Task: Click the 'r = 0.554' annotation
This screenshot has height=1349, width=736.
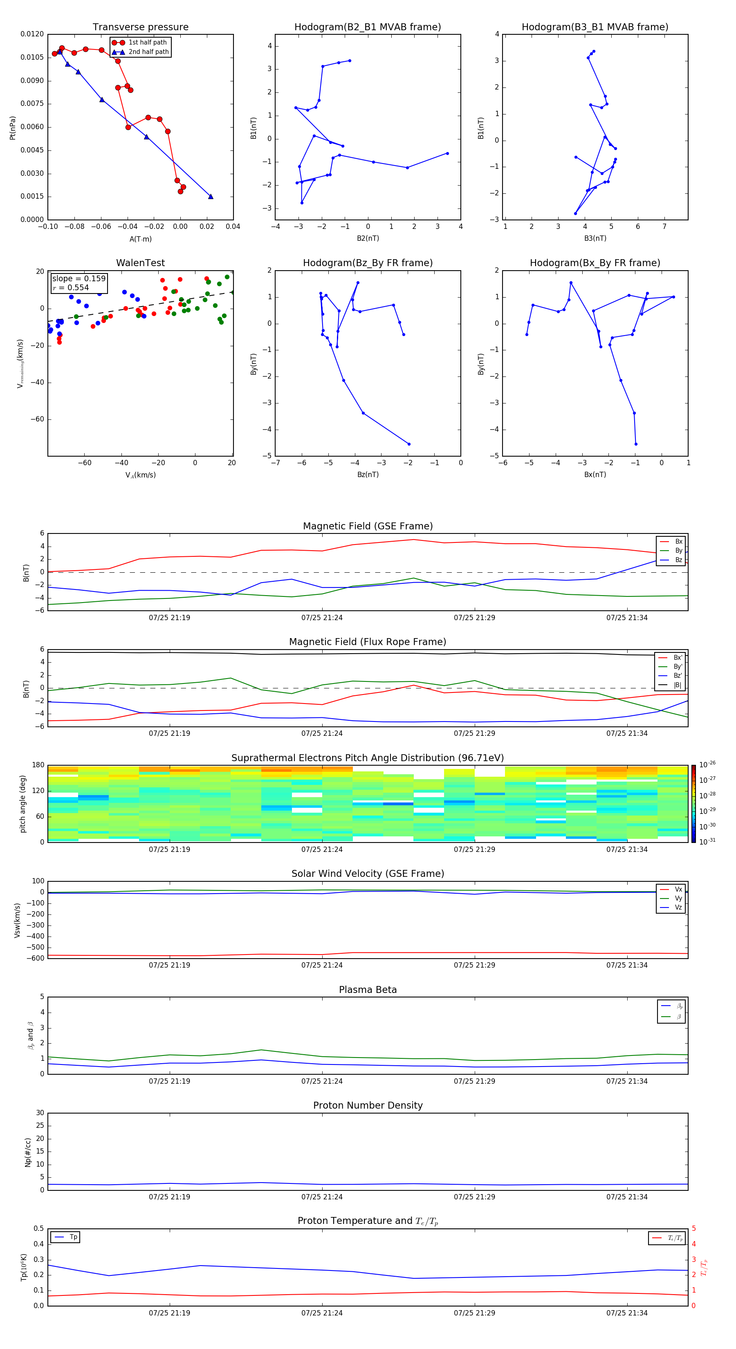Action: coord(71,287)
